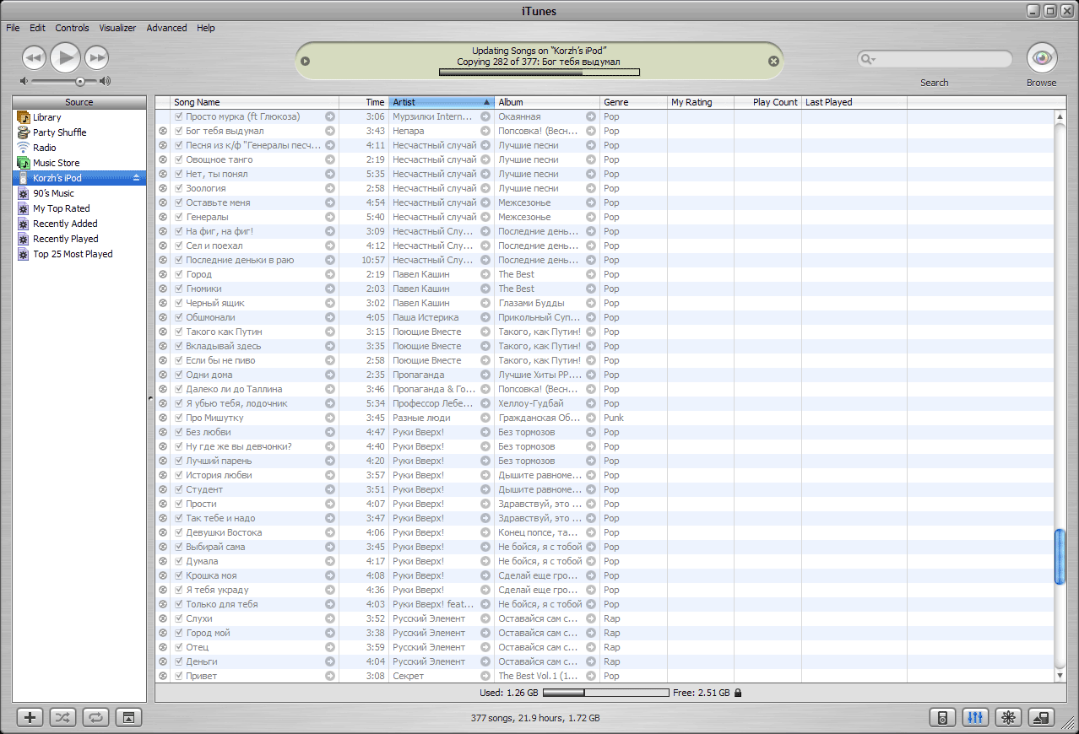The height and width of the screenshot is (734, 1079).
Task: Sort by the Genre column header
Action: point(633,102)
